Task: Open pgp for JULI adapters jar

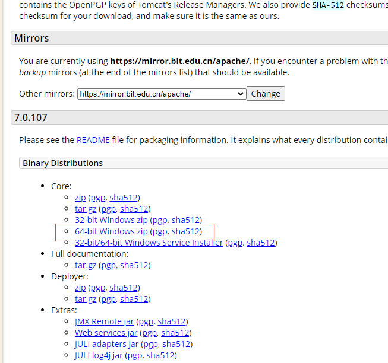Action: 151,344
